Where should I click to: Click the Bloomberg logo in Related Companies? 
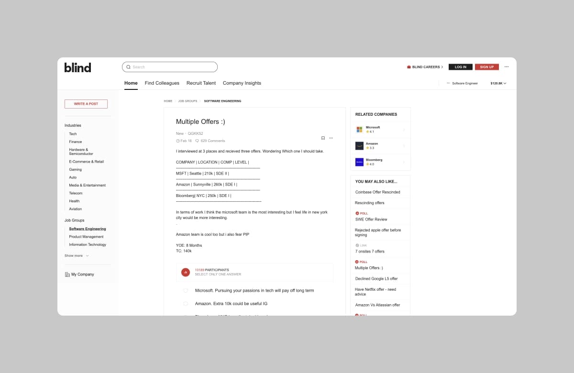[x=359, y=162]
